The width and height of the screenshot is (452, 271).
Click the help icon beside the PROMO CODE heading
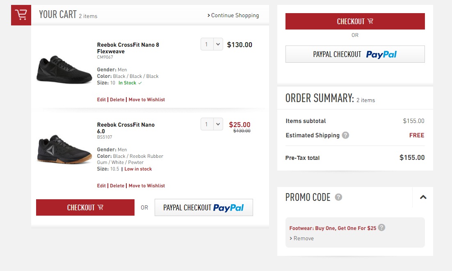pyautogui.click(x=338, y=197)
